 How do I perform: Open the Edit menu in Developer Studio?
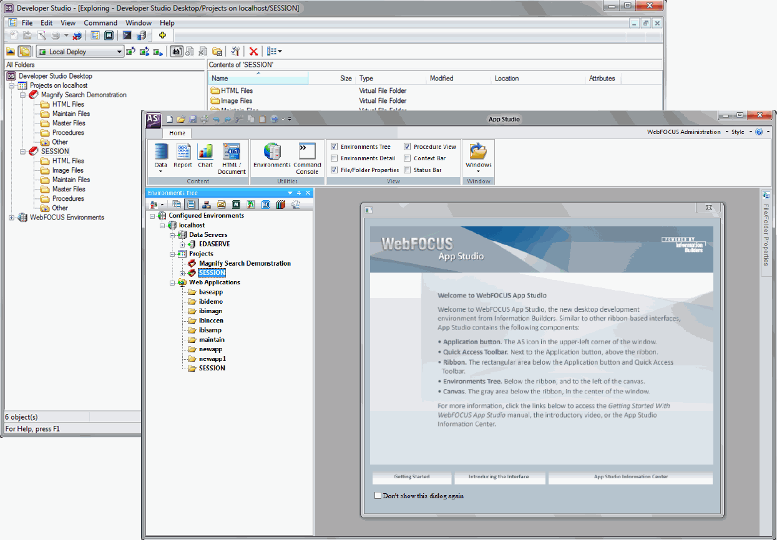coord(47,23)
